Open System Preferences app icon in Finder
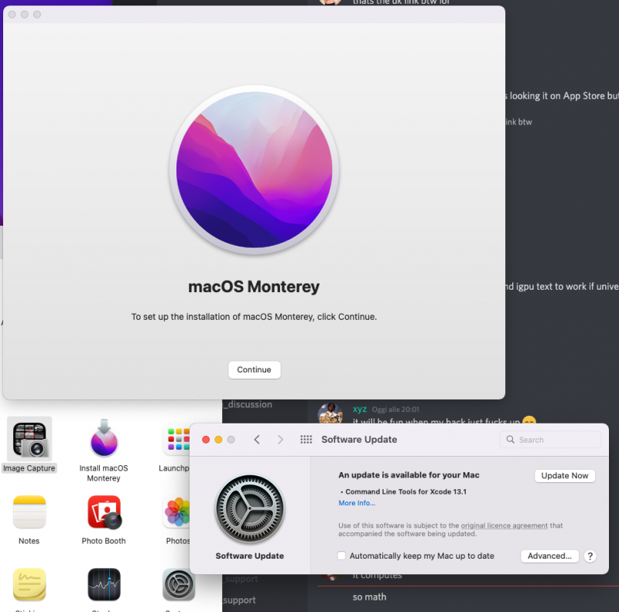 178,584
